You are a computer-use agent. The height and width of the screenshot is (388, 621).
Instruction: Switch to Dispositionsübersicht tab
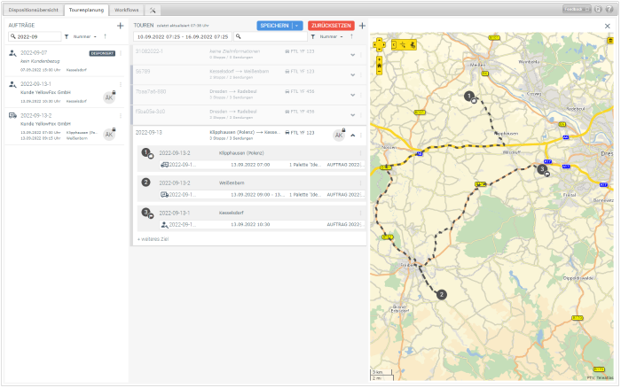pos(33,9)
